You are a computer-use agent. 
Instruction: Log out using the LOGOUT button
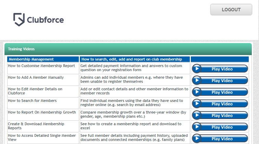tap(231, 10)
